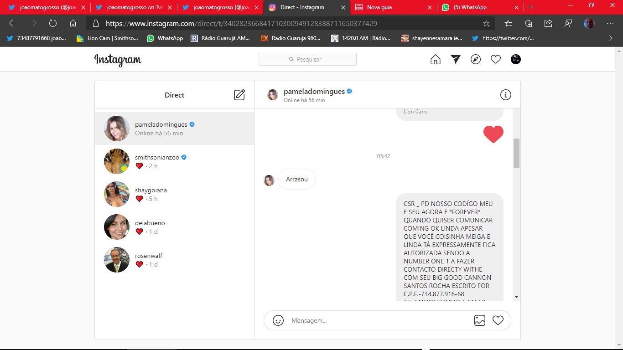
Task: Click the Direct heading text
Action: click(x=174, y=95)
